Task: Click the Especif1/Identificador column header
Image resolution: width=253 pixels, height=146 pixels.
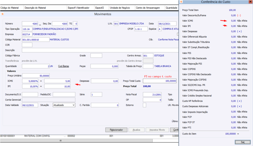Action: point(78,8)
